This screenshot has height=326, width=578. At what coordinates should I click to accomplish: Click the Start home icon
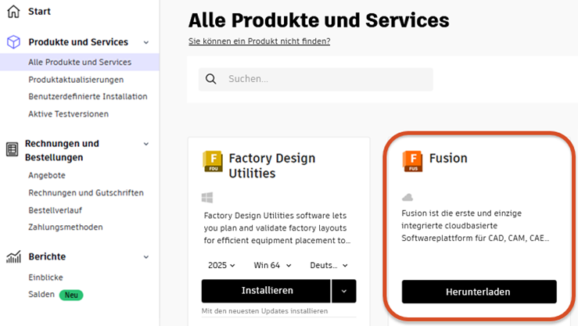point(13,12)
